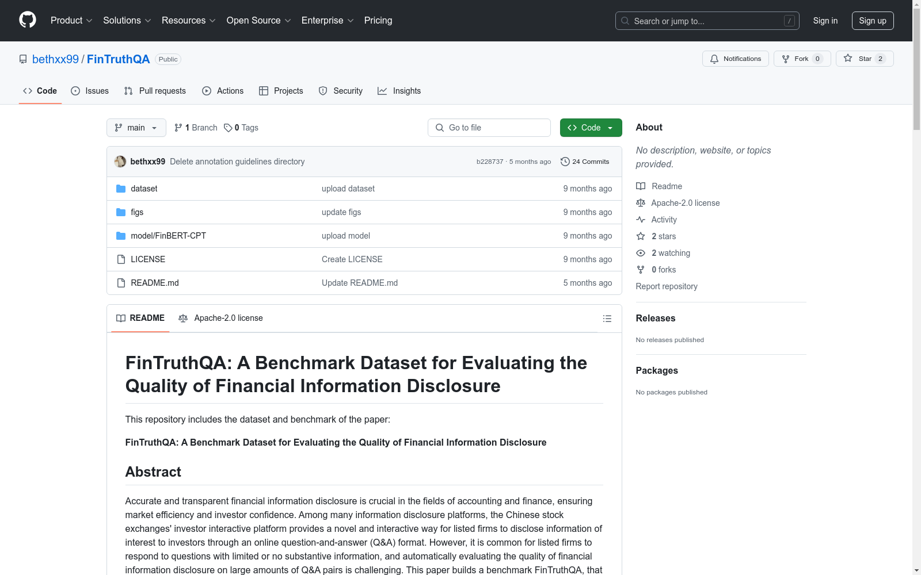Click the magnifier icon in Go to file
This screenshot has width=921, height=575.
pos(440,128)
